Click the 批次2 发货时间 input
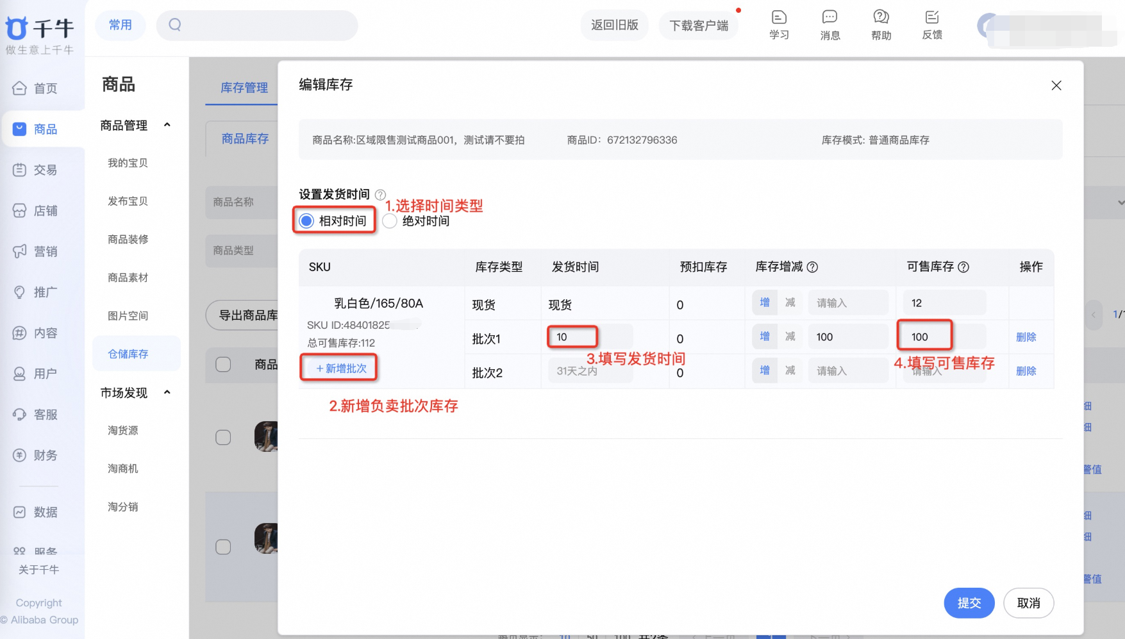The image size is (1125, 639). (x=590, y=371)
